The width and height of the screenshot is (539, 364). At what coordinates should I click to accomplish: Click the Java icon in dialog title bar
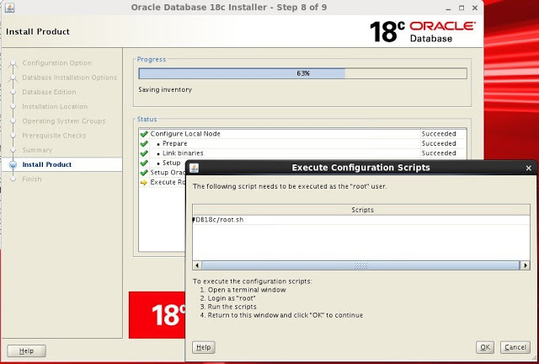point(194,168)
